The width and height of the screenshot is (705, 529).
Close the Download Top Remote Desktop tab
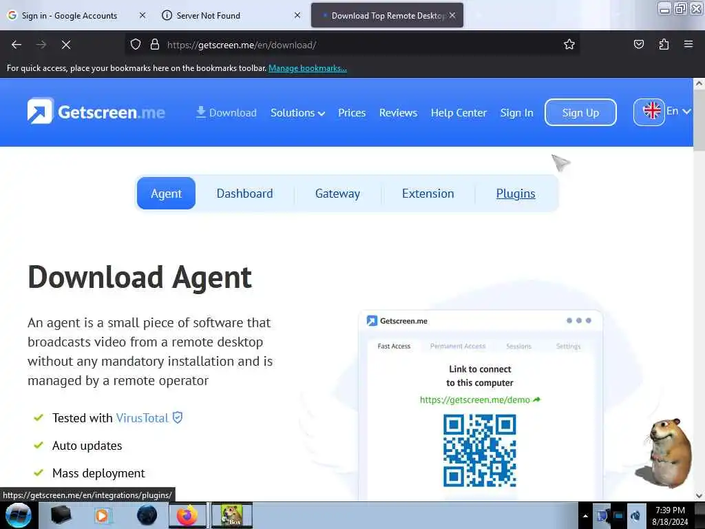coord(452,15)
